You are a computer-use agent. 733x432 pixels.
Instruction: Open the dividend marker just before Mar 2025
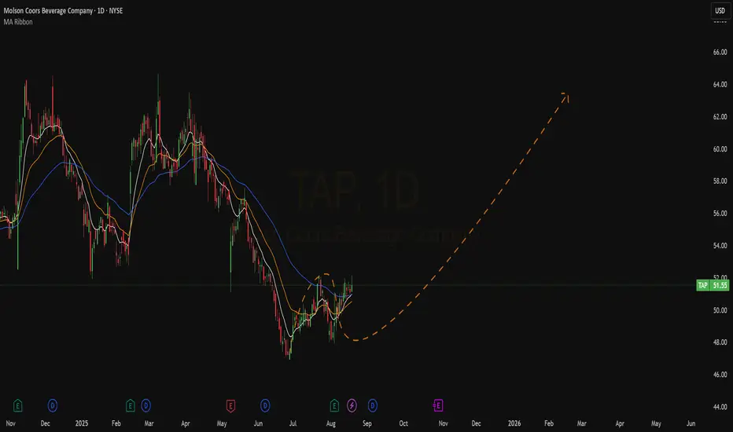pyautogui.click(x=145, y=405)
